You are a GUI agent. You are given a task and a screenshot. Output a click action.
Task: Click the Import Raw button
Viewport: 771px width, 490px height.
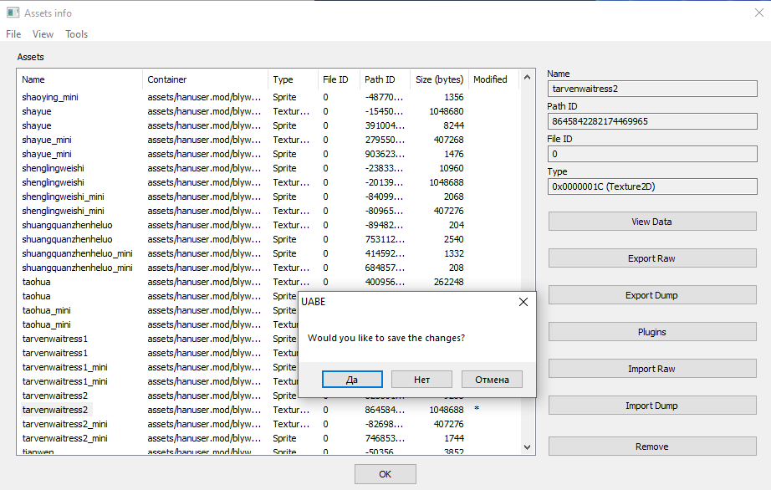pyautogui.click(x=652, y=369)
